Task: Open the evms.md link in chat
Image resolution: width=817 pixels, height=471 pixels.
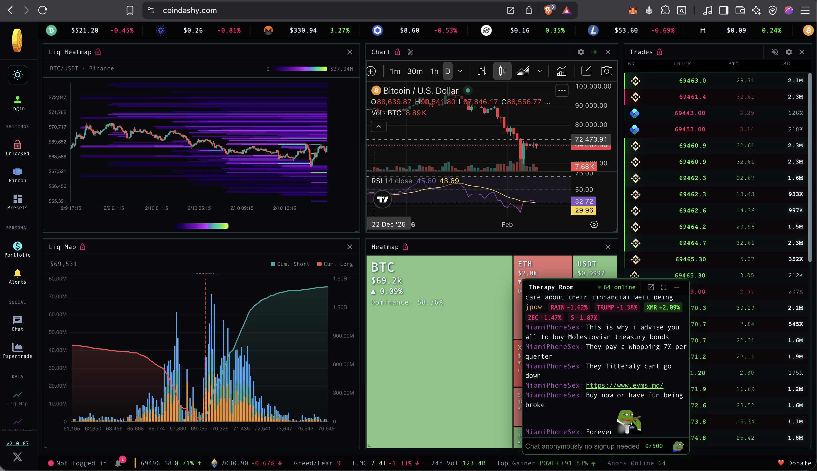Action: click(624, 385)
